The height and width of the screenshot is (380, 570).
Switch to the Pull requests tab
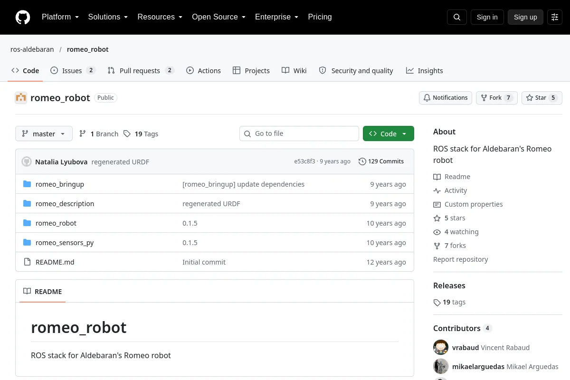click(141, 71)
